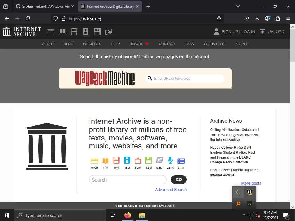Image resolution: width=295 pixels, height=221 pixels.
Task: Open the Software floppy icon in navbar
Action: [x=97, y=32]
